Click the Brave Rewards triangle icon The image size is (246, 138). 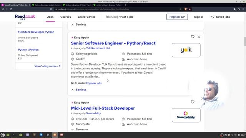190,9
